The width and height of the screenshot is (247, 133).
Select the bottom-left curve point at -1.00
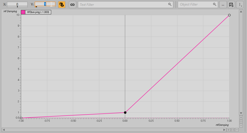[21, 118]
